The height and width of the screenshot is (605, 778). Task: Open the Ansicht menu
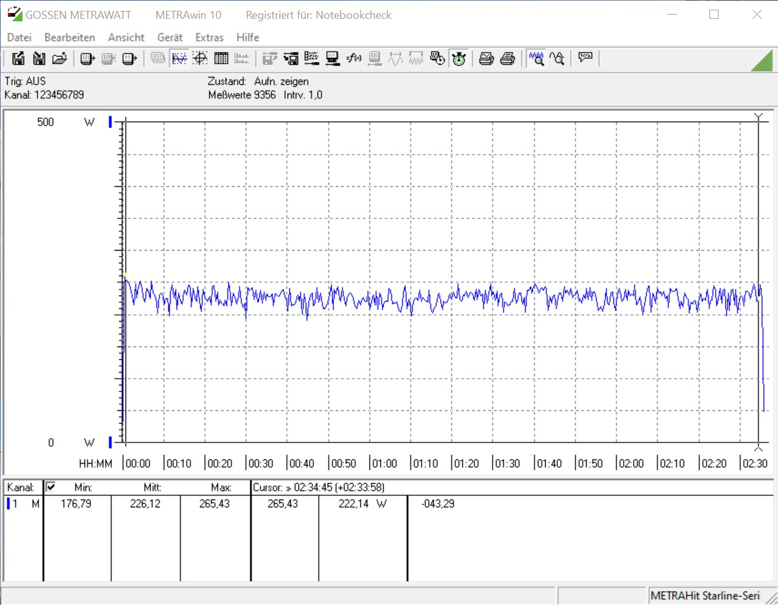[x=126, y=38]
